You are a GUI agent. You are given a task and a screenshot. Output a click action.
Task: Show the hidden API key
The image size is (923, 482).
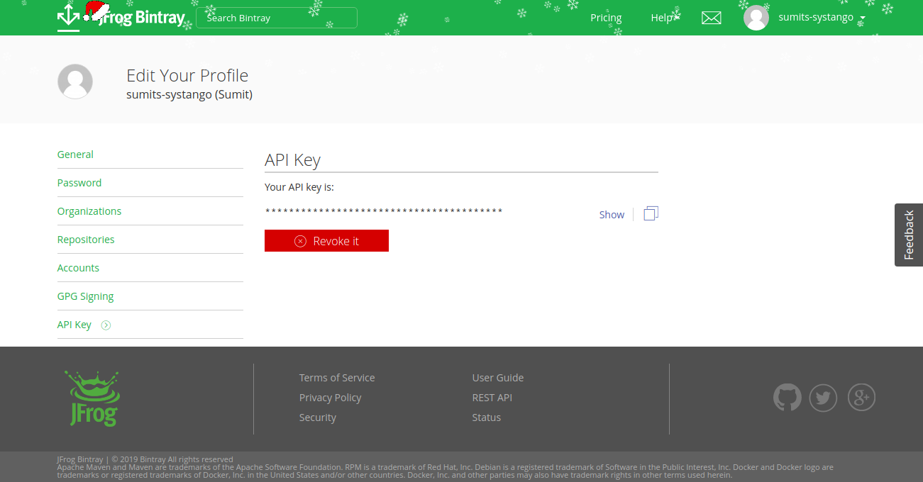click(x=612, y=215)
